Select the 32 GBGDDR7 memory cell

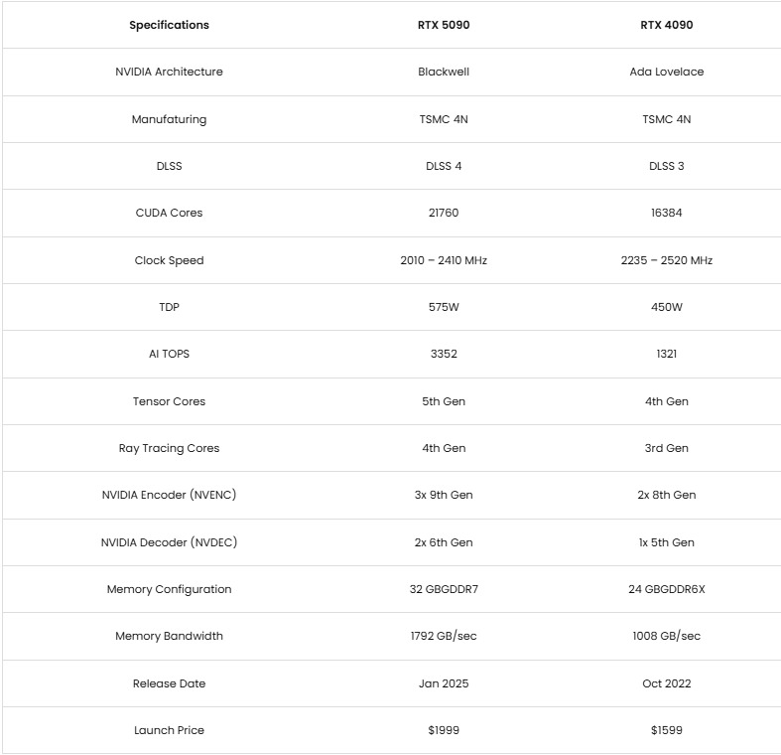point(443,589)
